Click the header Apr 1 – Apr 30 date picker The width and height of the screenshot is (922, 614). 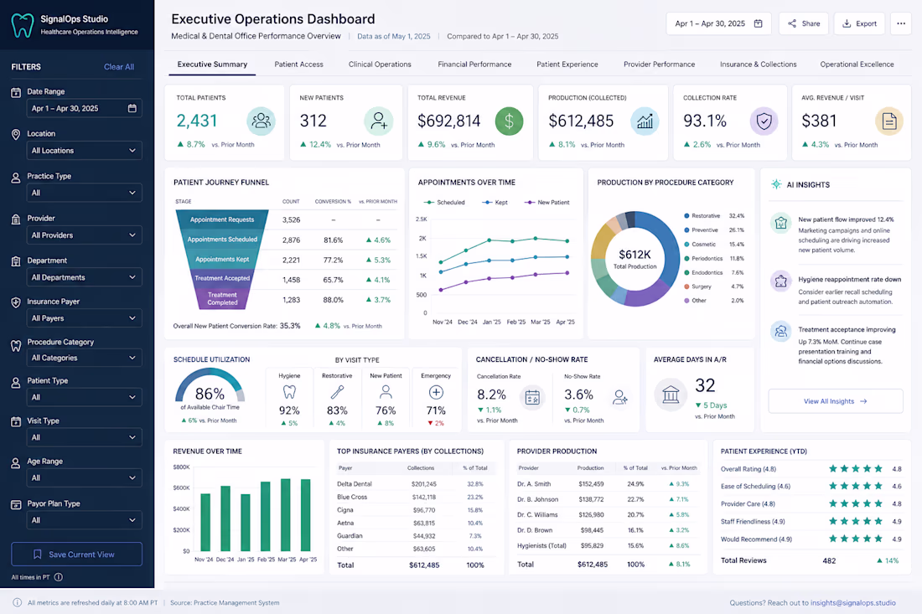[718, 23]
